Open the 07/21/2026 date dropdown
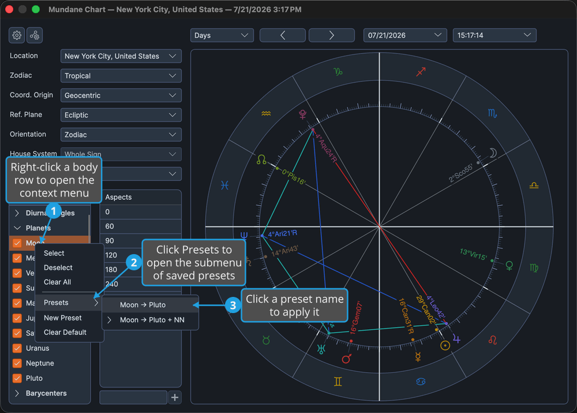The image size is (577, 413). click(x=405, y=35)
